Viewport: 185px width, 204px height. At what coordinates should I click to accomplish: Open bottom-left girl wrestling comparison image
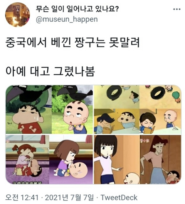(49, 159)
